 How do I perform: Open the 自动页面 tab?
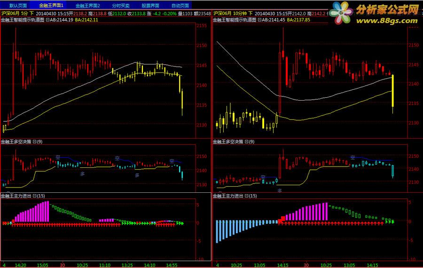coord(180,5)
